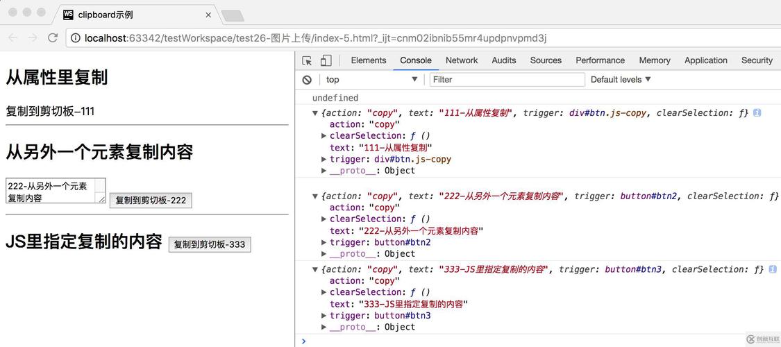Screen dimensions: 781x347
Task: Close the clipboard示例 browser tab
Action: 208,15
